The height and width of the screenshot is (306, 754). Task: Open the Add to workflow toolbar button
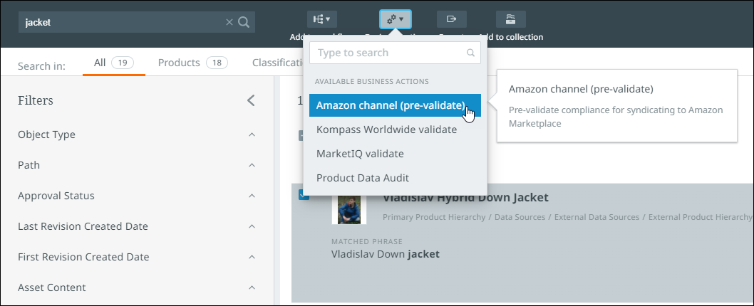pos(322,19)
